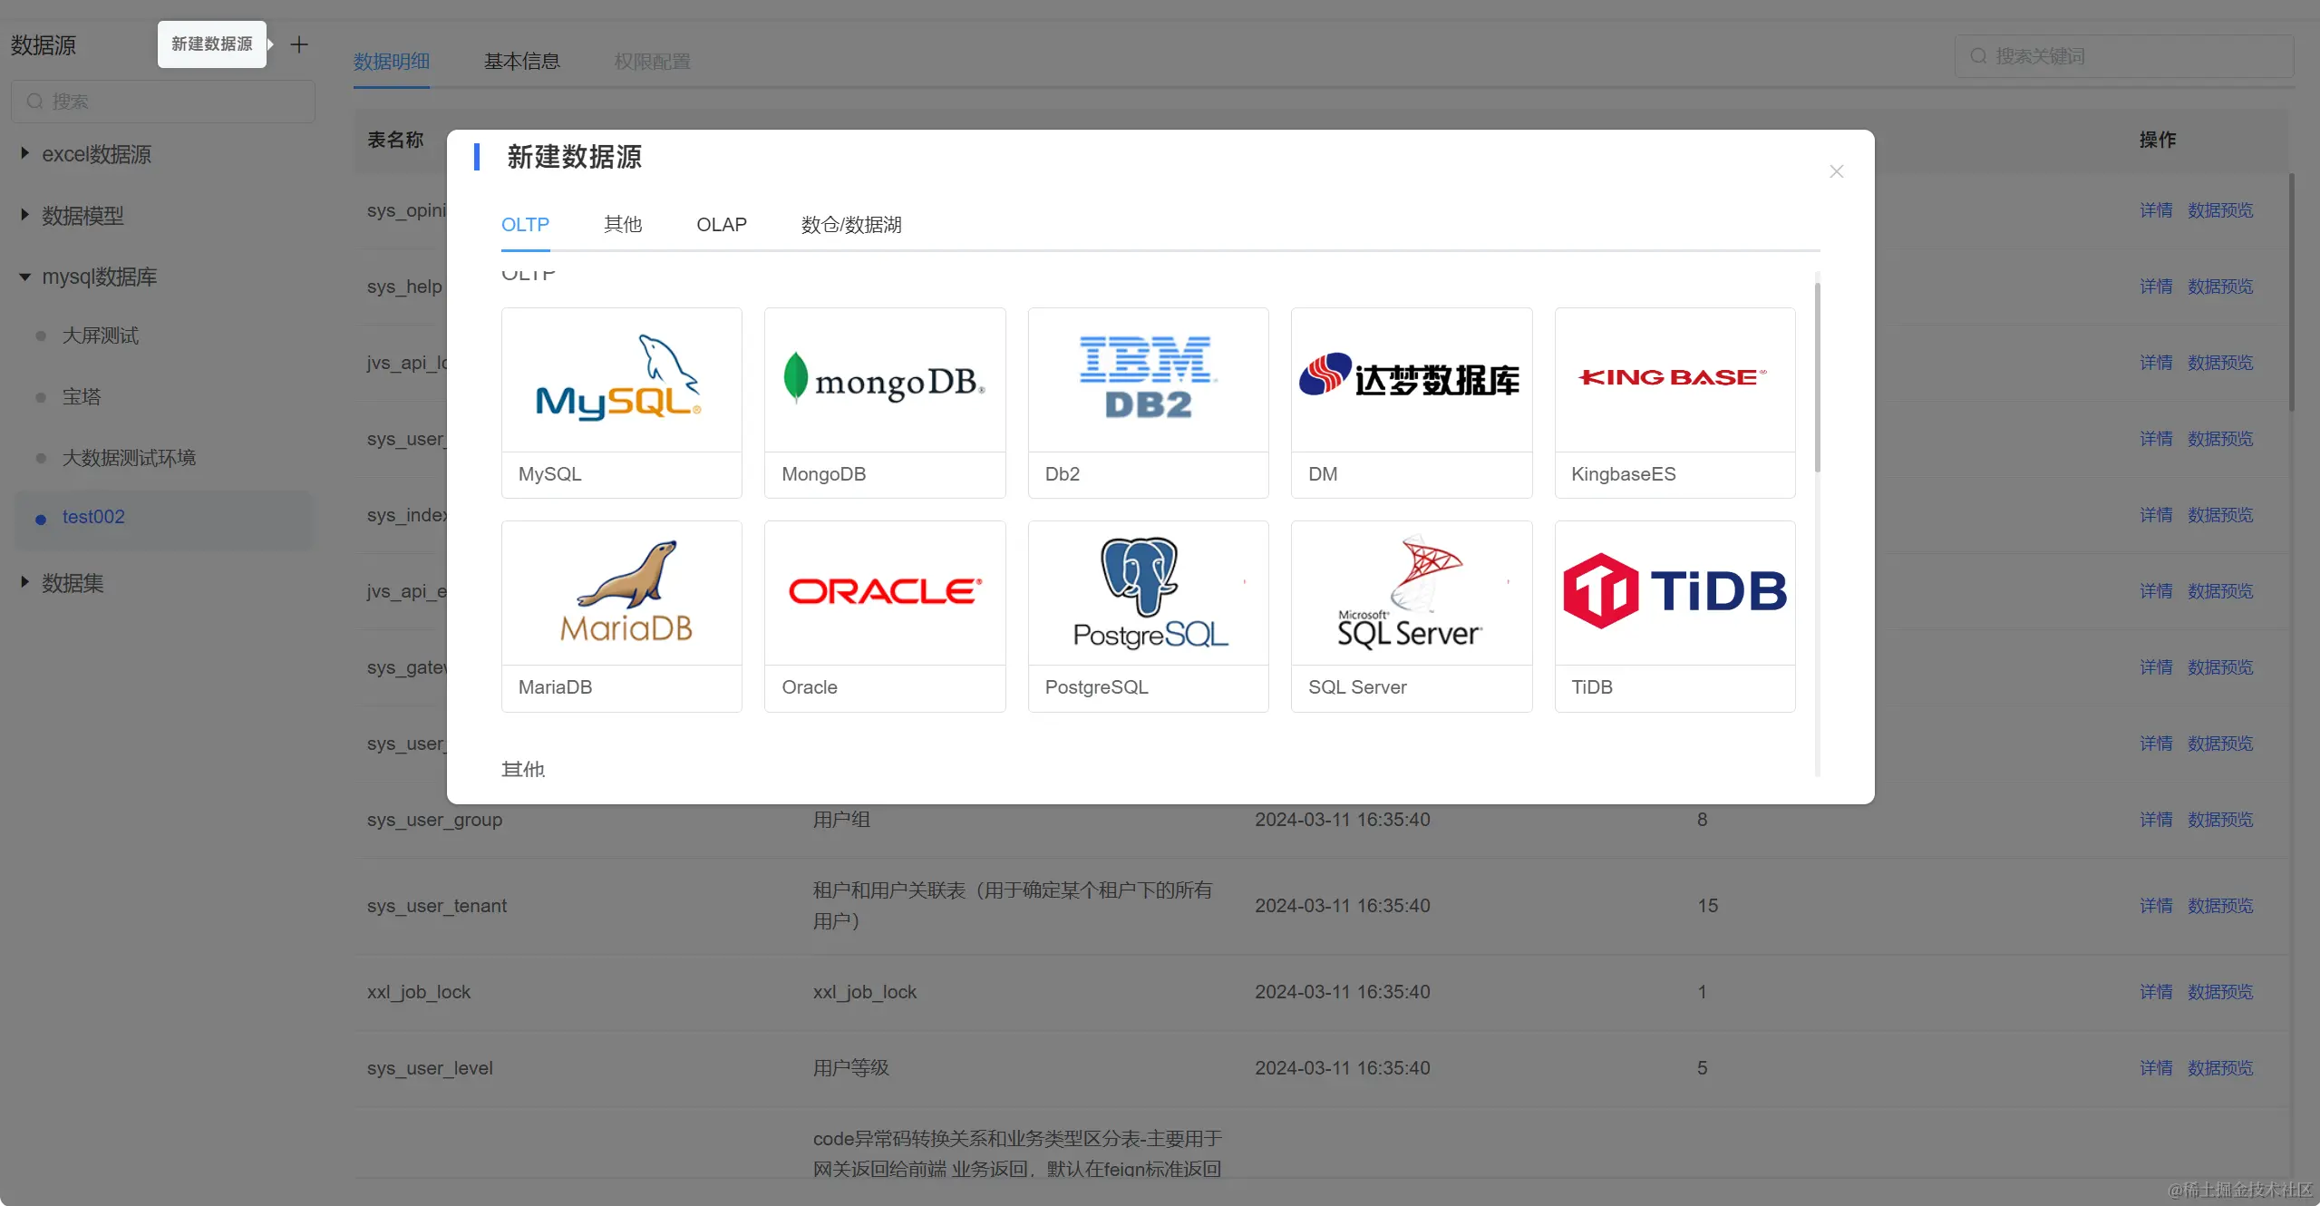The height and width of the screenshot is (1206, 2320).
Task: Switch to the OLAP tab
Action: (x=721, y=225)
